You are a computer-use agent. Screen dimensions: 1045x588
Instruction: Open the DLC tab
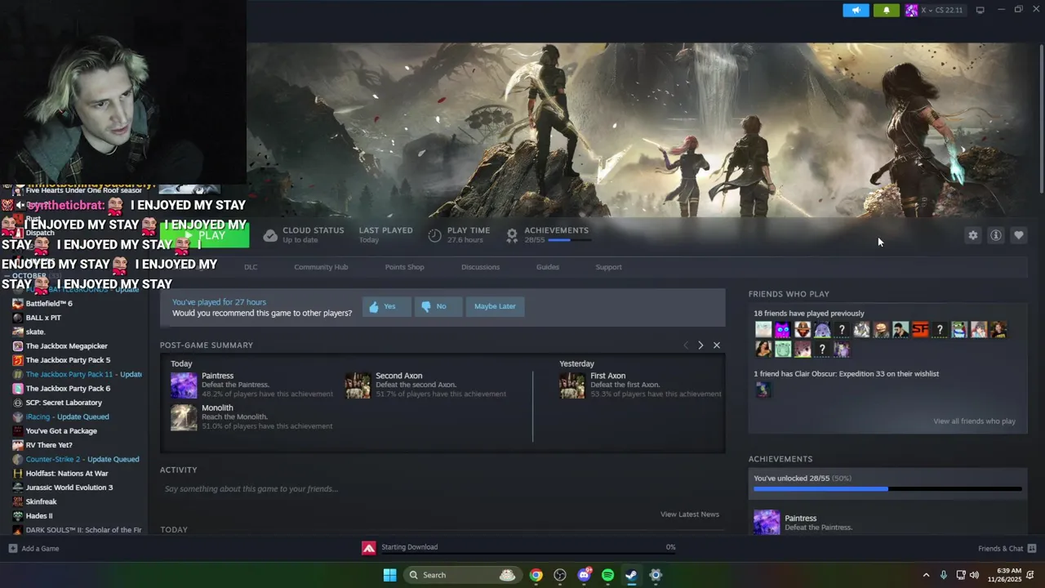click(251, 267)
